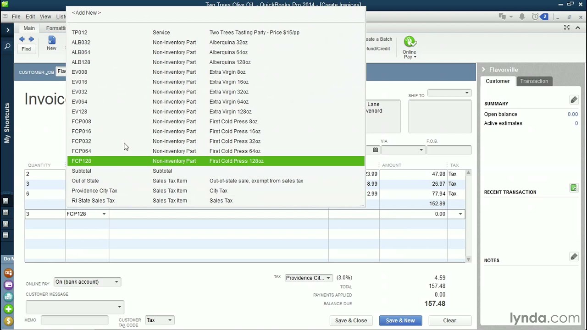Click Open balance value 0.00
587x330 pixels.
coord(572,114)
